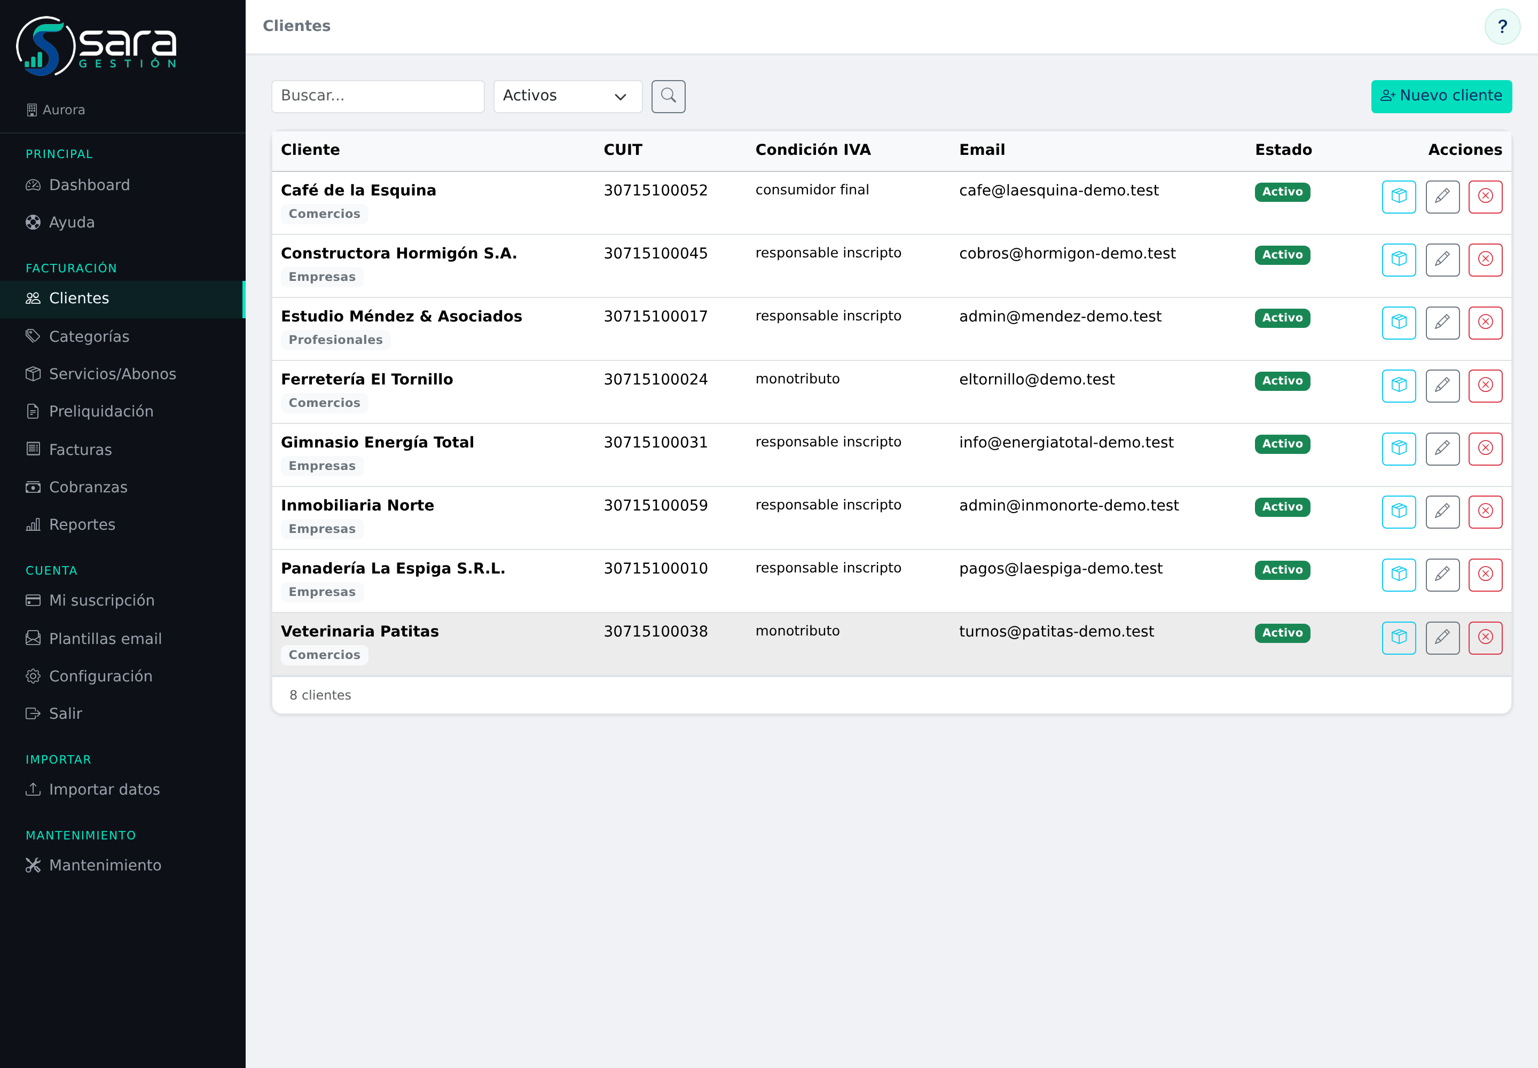Viewport: 1538px width, 1068px height.
Task: Edit Gimnasio Energía Total pencil icon
Action: [1442, 449]
